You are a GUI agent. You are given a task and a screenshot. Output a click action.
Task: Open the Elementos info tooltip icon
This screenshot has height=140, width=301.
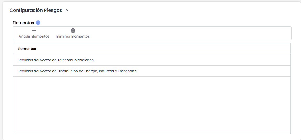38,23
